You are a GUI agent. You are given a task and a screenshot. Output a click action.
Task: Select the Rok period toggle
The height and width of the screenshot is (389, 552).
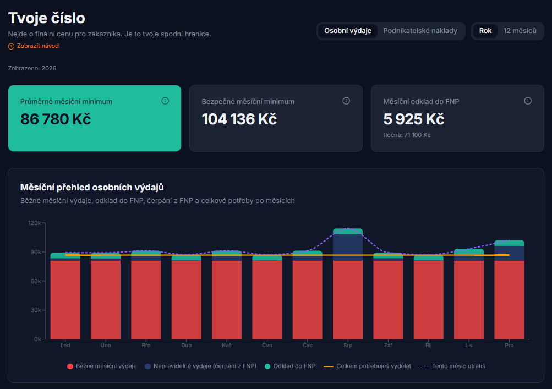point(485,31)
